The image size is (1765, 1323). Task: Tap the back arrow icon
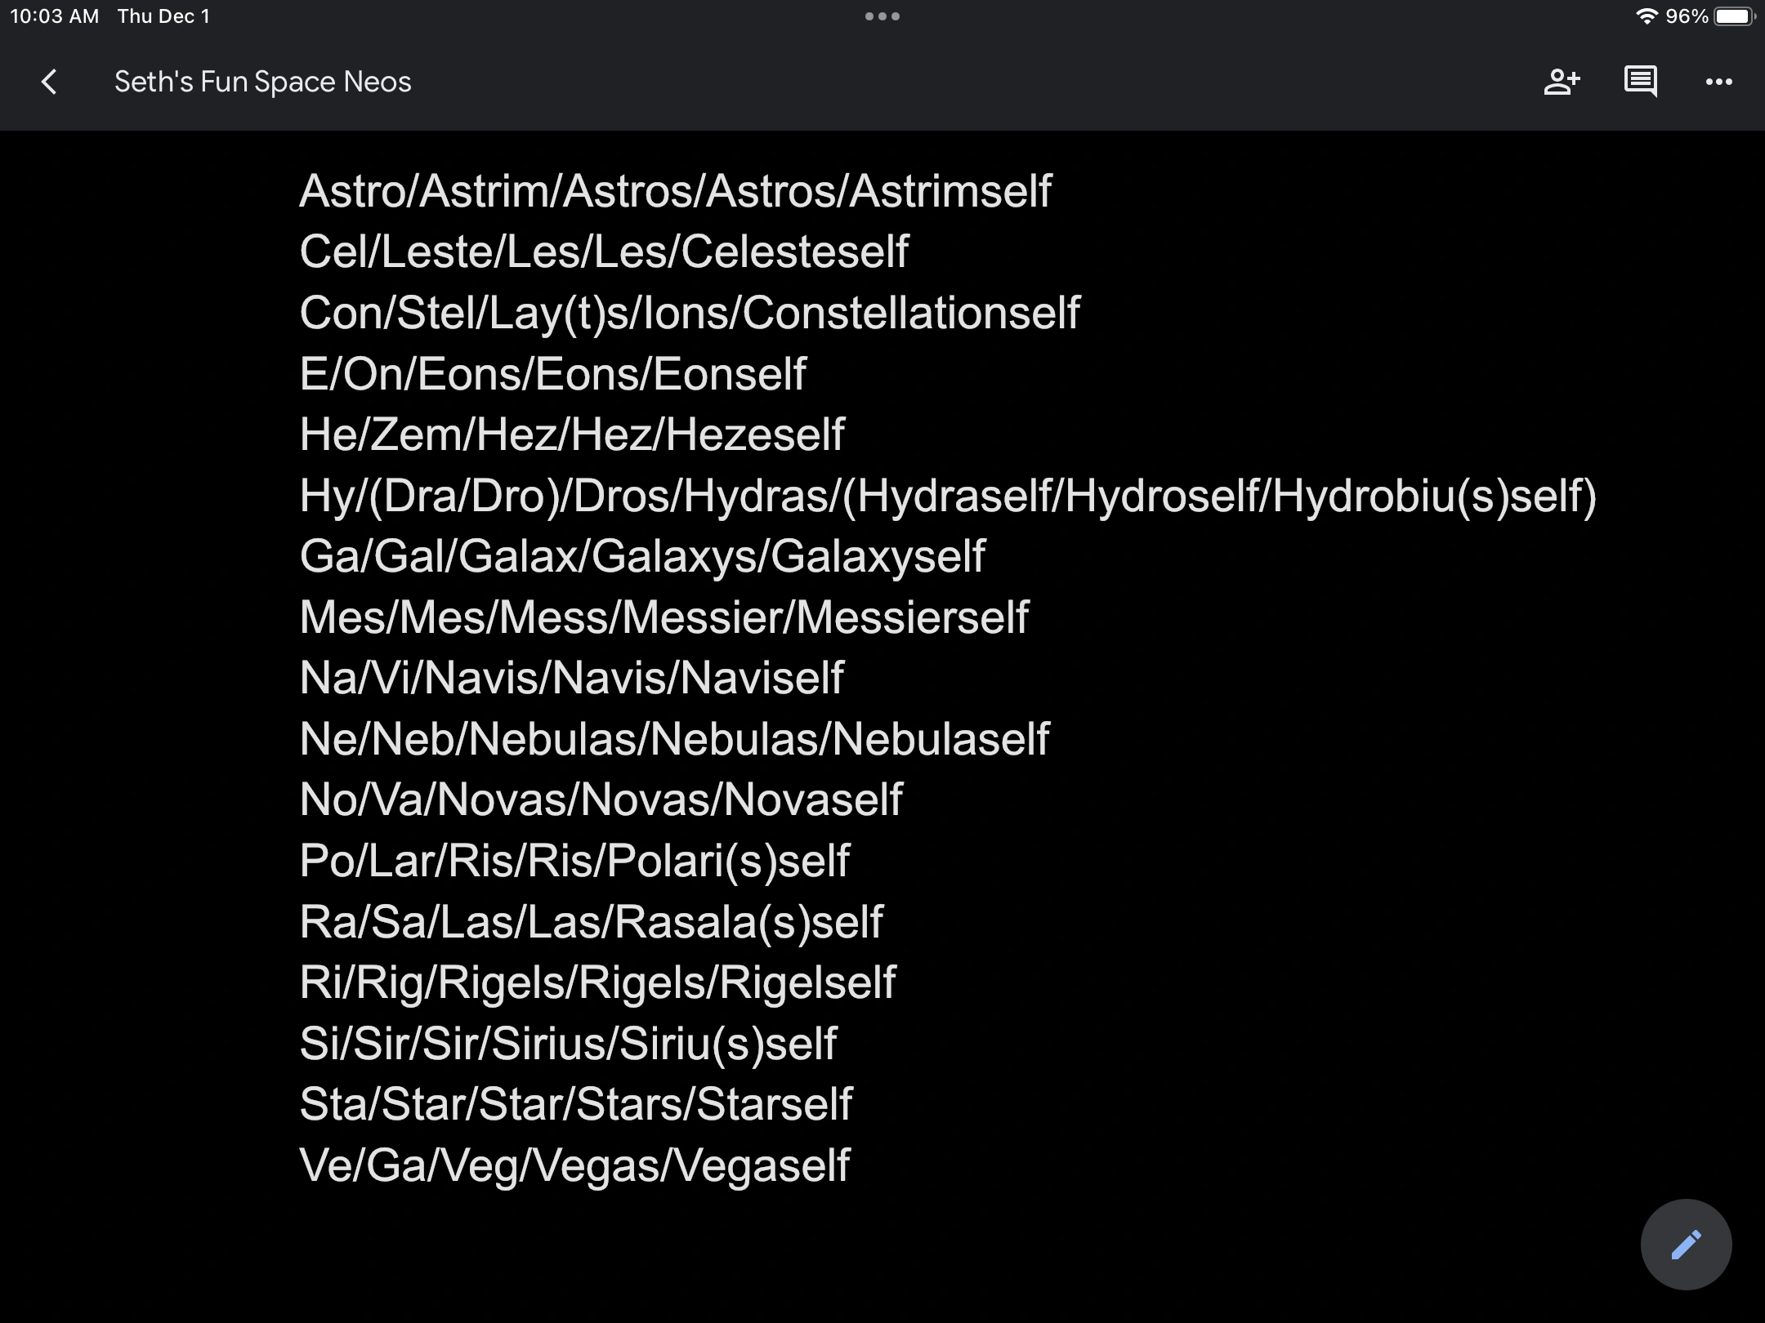50,82
